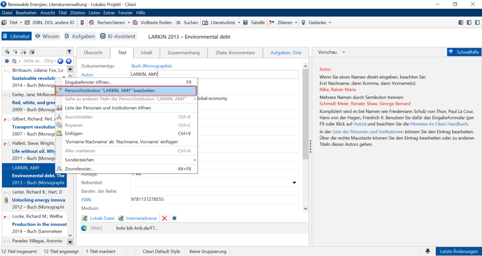Click the blue forward navigation arrow
482x256 pixels.
(69, 61)
